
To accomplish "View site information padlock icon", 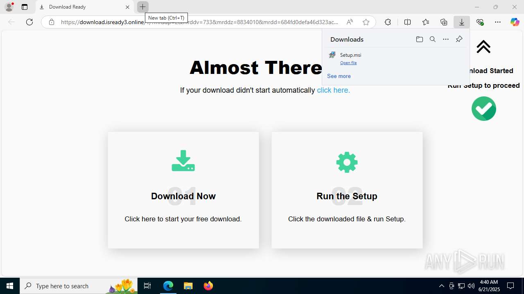I will [52, 22].
